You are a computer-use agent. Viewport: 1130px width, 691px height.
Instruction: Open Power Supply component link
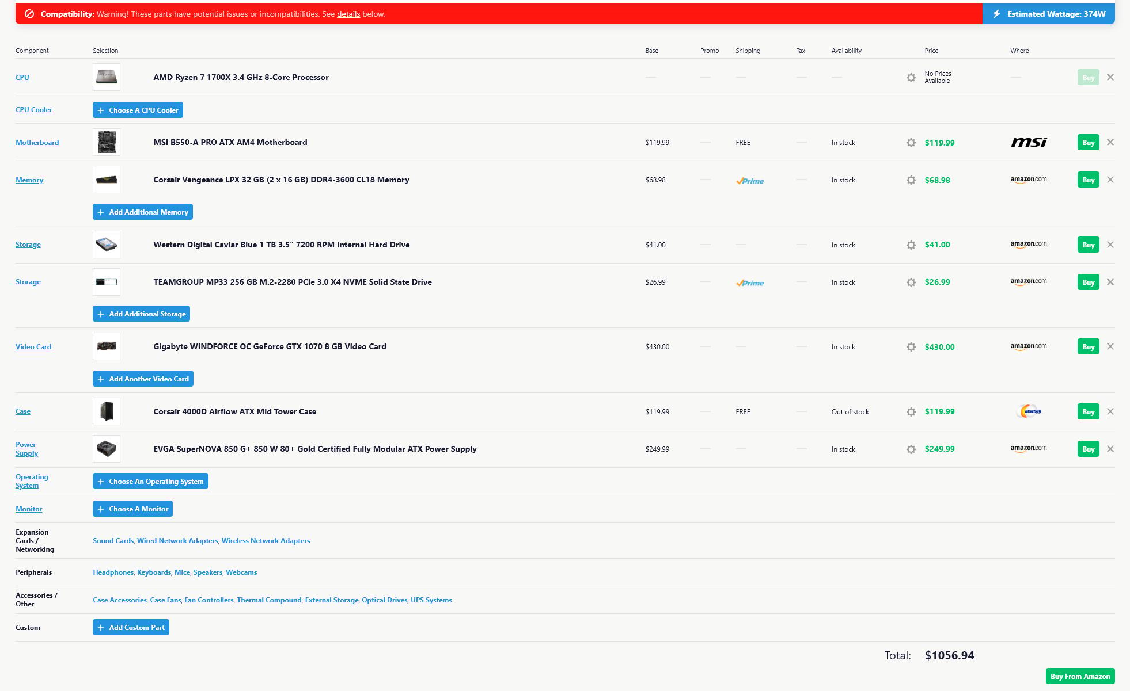(x=26, y=449)
